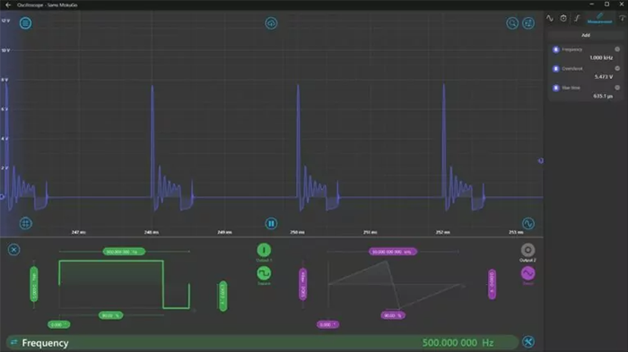Click the 250 ms time axis label
The image size is (628, 352).
[x=297, y=232]
